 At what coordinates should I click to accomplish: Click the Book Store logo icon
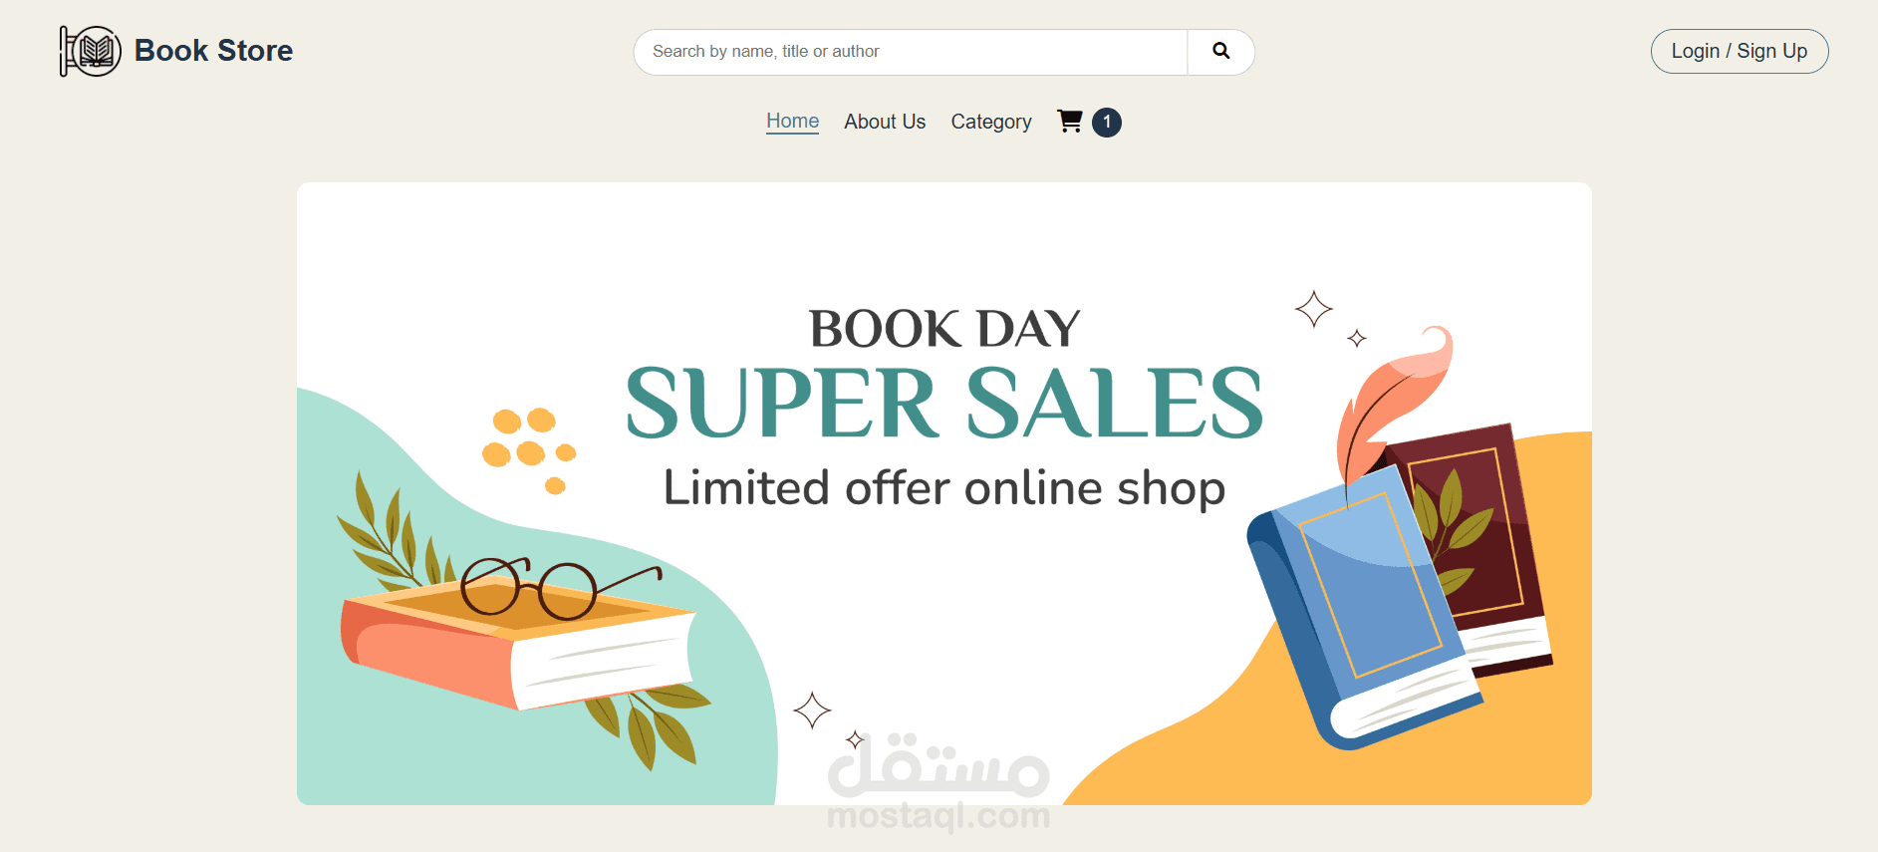click(91, 51)
